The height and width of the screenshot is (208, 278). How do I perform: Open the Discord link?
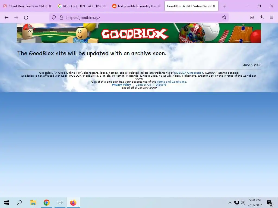point(161,85)
